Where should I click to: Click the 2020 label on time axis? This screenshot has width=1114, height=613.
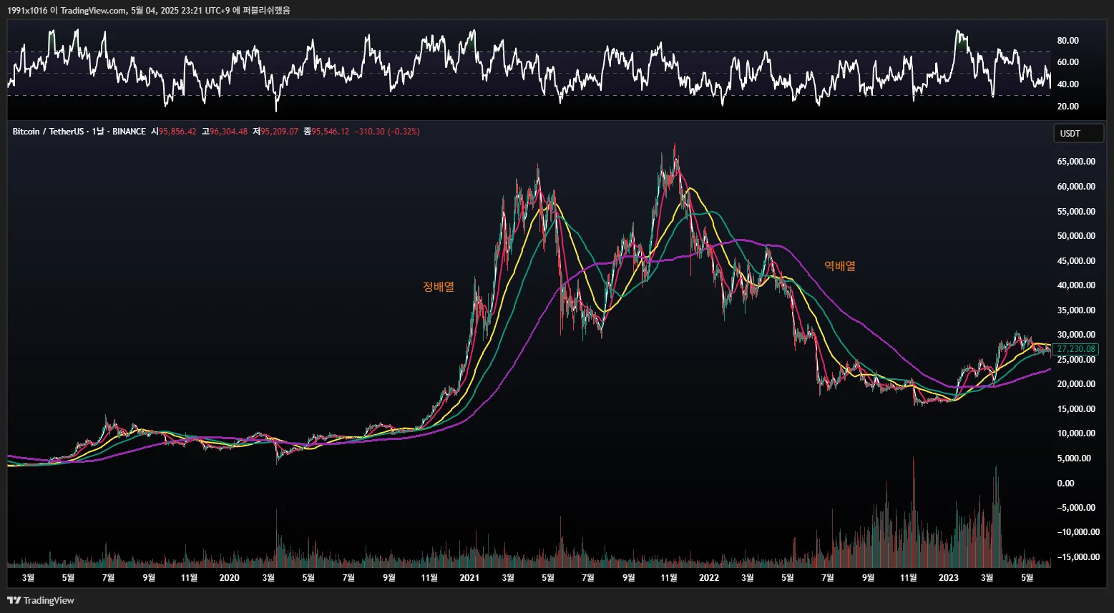coord(229,578)
